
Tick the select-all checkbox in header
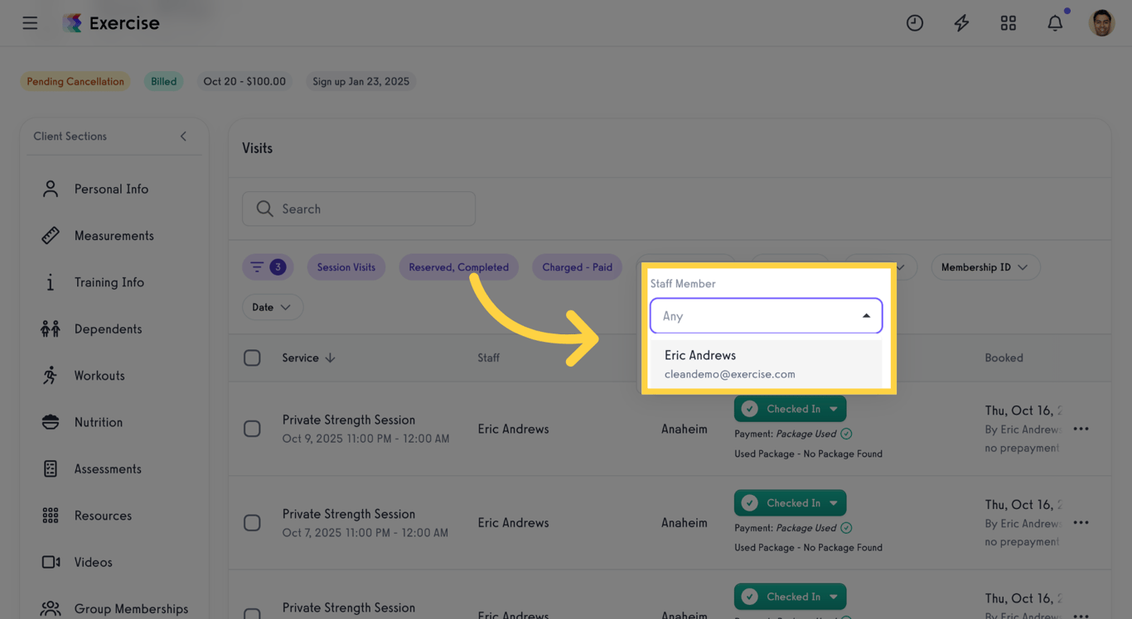coord(252,357)
